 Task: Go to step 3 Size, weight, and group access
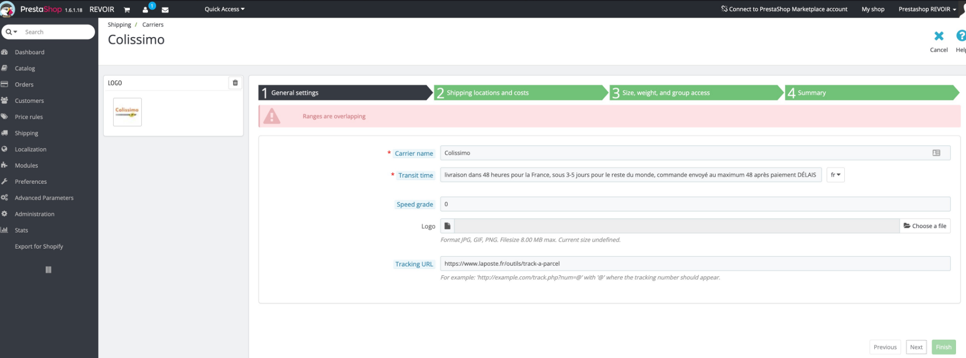pos(696,93)
